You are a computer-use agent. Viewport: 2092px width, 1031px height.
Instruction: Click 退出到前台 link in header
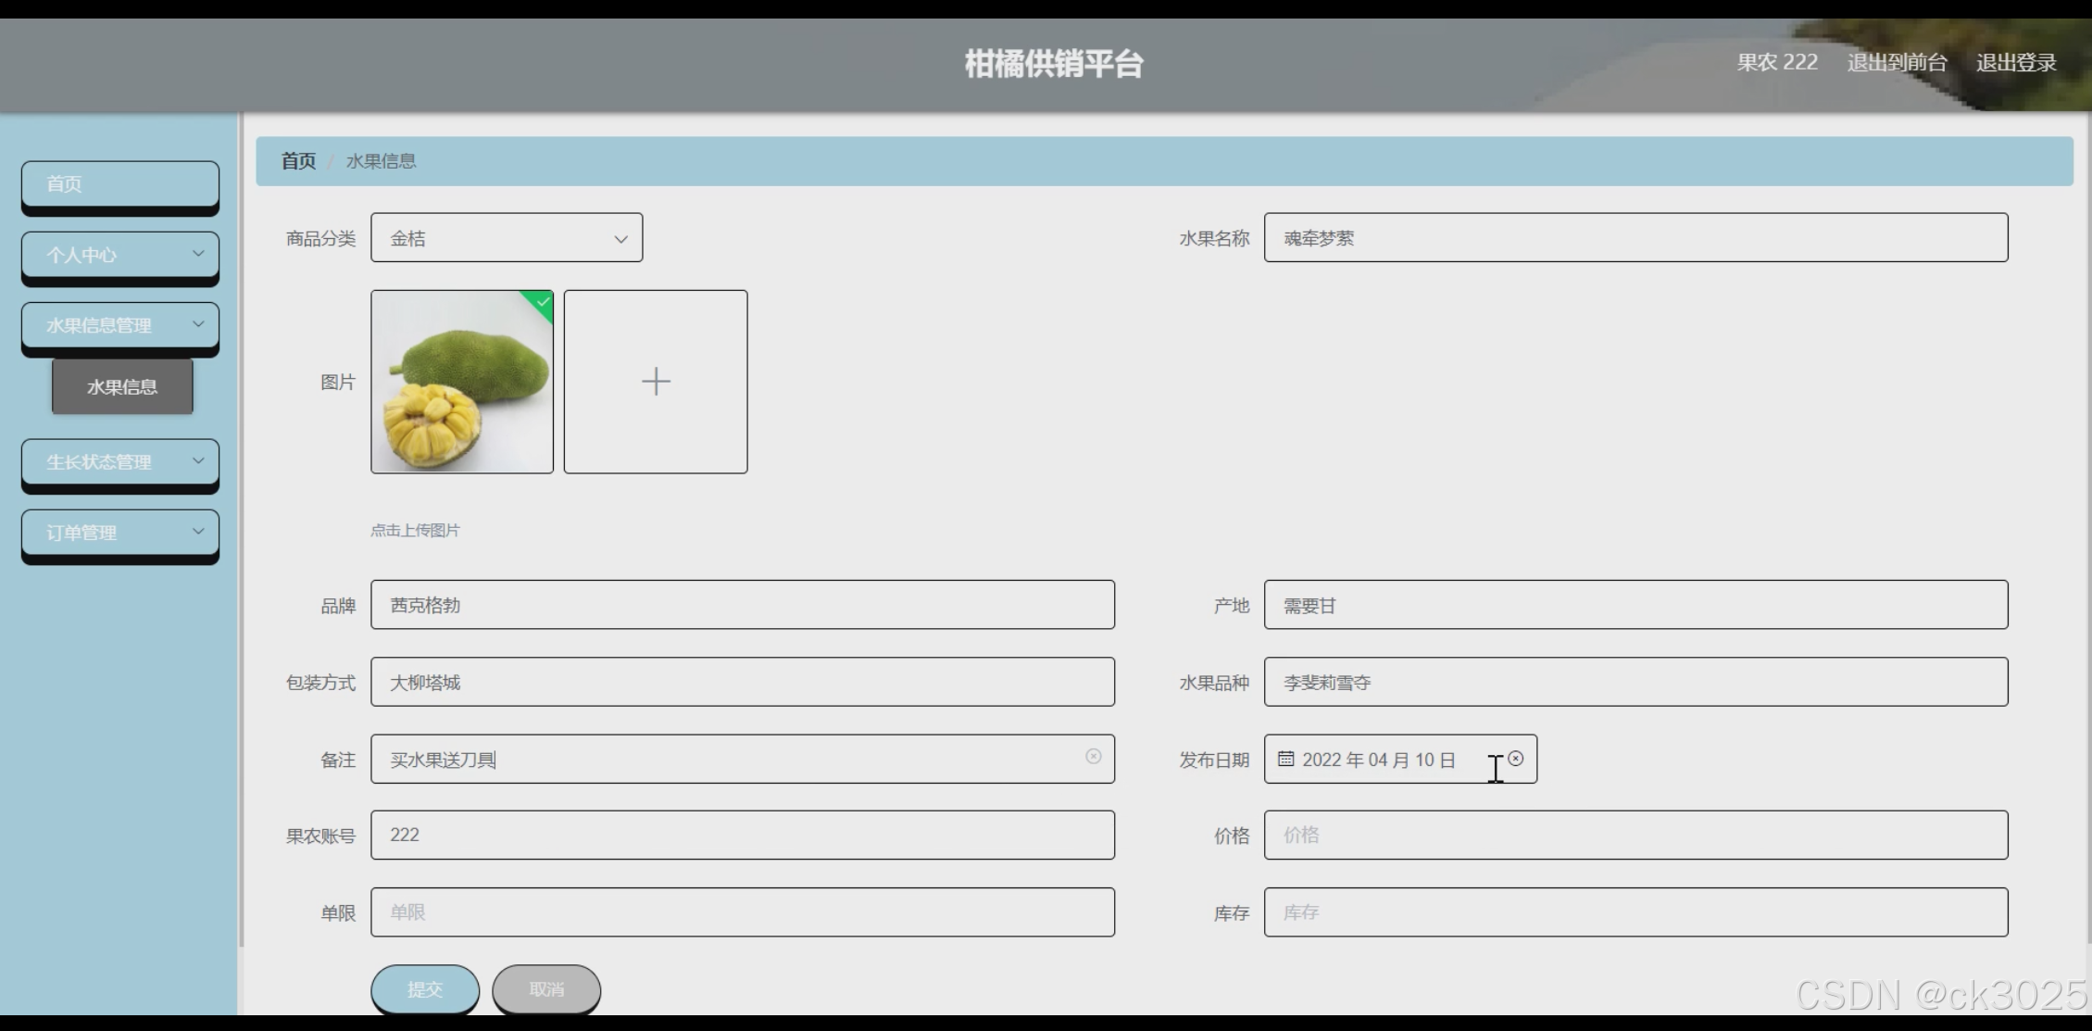click(x=1897, y=63)
